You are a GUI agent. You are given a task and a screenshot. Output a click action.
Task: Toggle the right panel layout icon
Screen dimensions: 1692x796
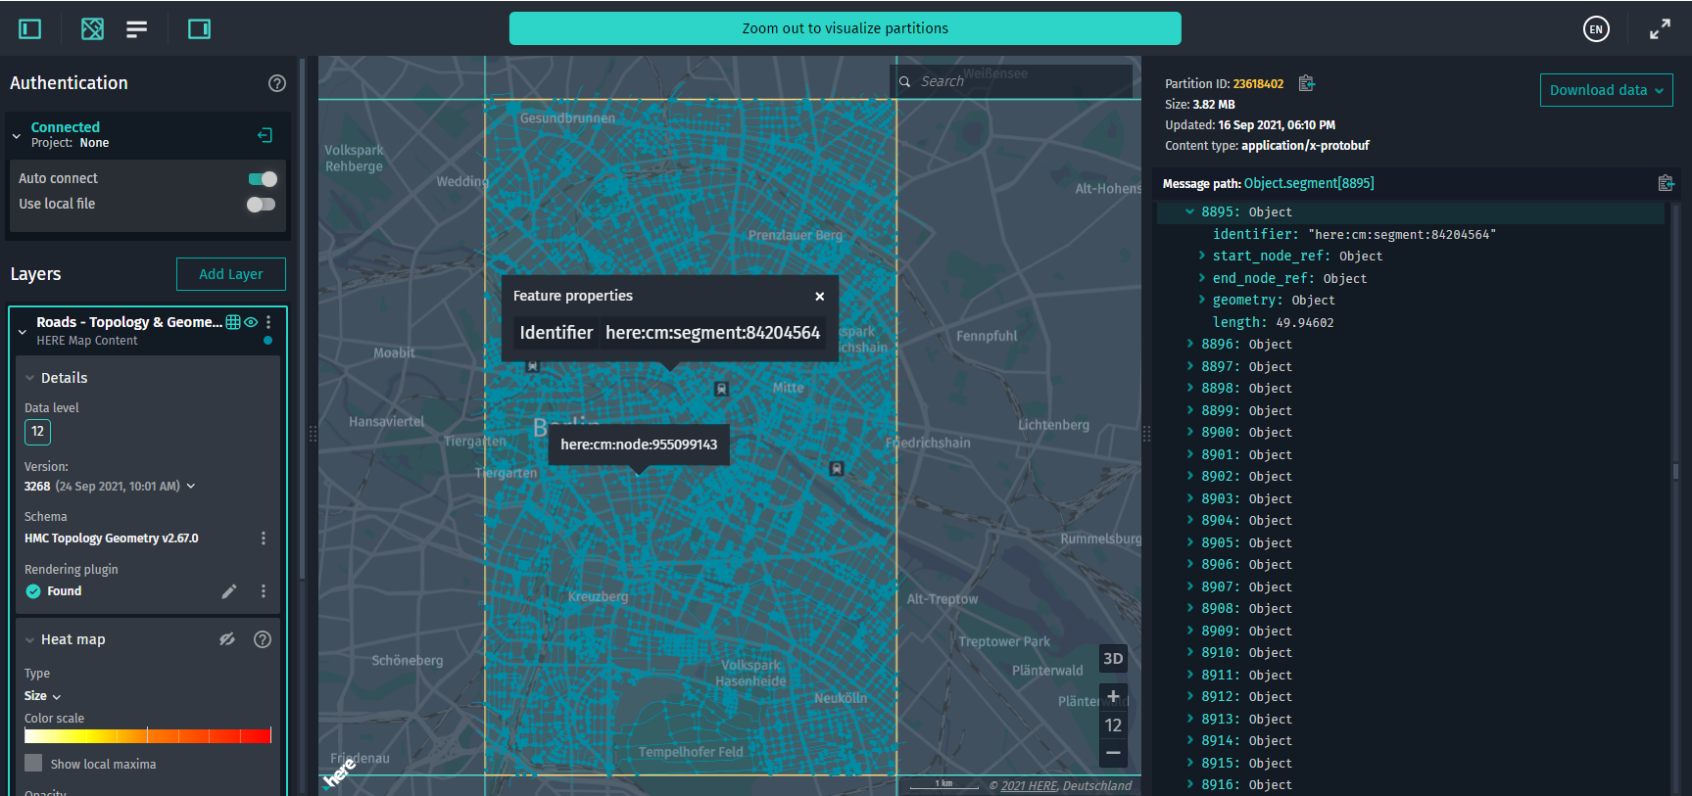[x=199, y=29]
